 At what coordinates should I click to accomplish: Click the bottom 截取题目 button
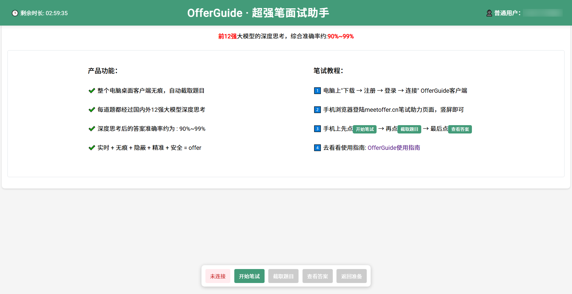coord(283,276)
